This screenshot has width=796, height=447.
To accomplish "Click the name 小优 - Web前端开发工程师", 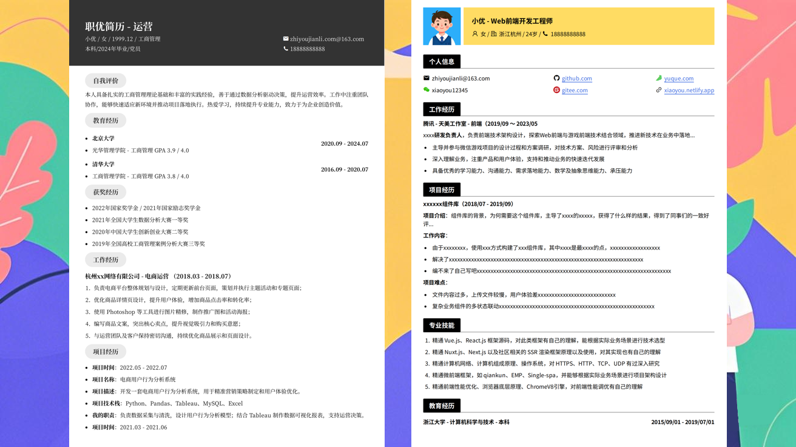I will point(512,21).
